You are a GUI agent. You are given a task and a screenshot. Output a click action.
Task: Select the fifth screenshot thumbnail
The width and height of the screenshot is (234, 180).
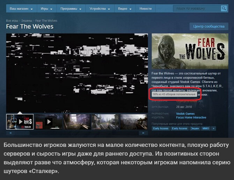tap(134, 122)
